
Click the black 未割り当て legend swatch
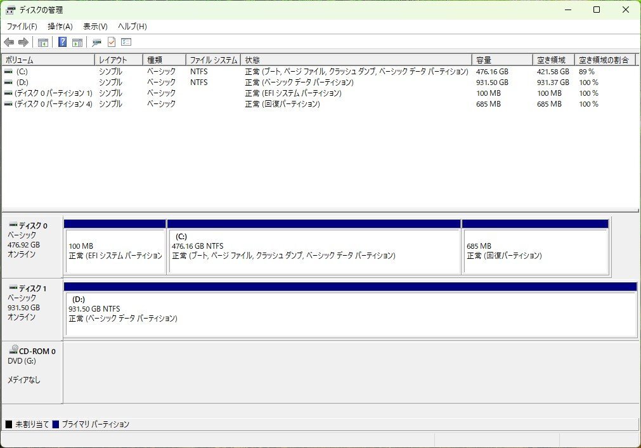point(9,425)
